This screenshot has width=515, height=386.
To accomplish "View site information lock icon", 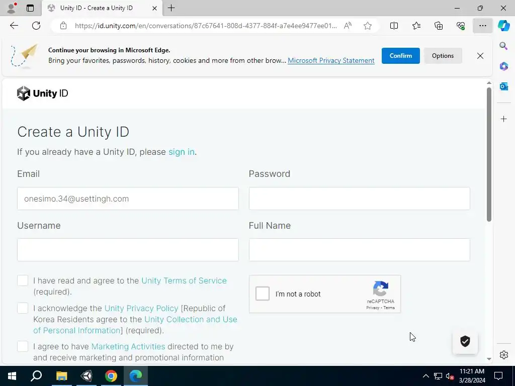I will [x=63, y=26].
